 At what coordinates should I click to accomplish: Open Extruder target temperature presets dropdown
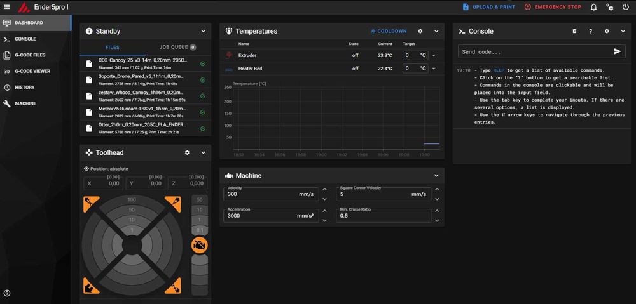[434, 55]
